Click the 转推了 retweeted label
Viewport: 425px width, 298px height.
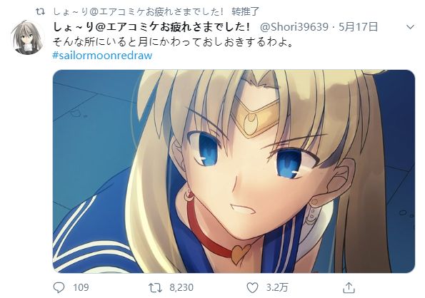click(245, 11)
